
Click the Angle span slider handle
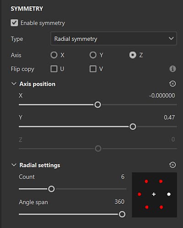(x=122, y=214)
